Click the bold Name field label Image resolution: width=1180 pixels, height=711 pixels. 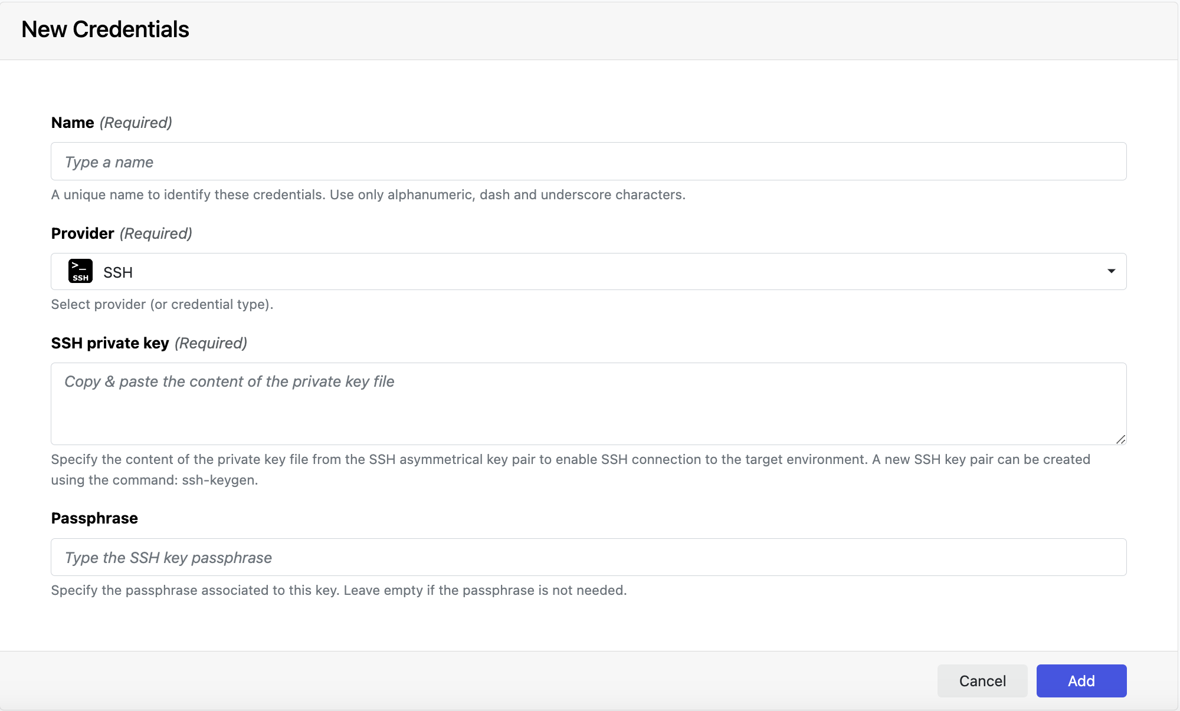click(73, 123)
